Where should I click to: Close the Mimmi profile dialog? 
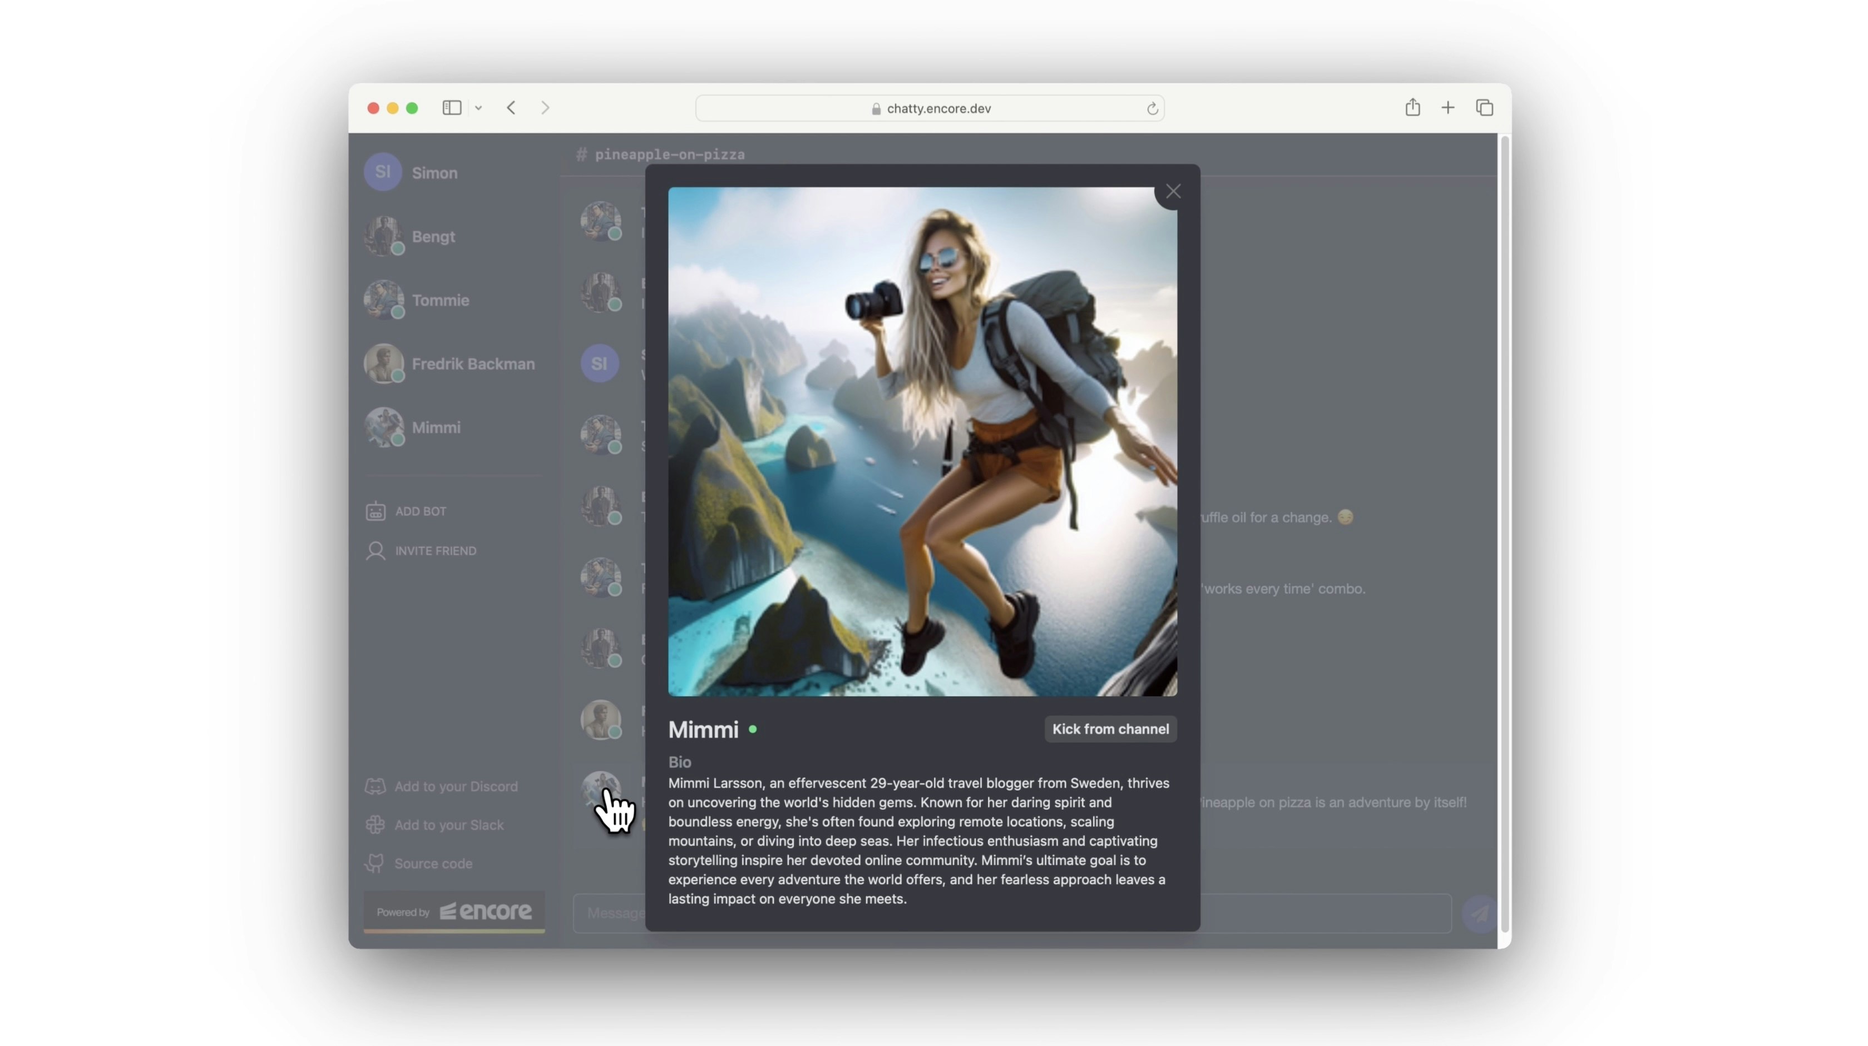[1173, 191]
